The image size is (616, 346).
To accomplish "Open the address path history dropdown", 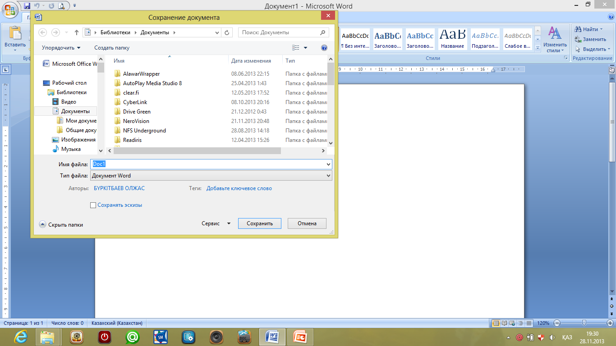I will 217,32.
